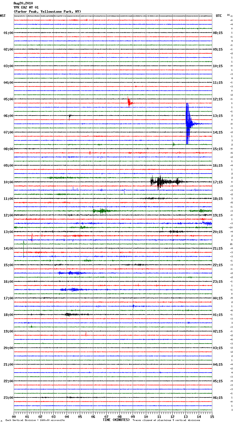Select the "04:00" MST row label
This screenshot has height=424, width=234.
(8, 83)
